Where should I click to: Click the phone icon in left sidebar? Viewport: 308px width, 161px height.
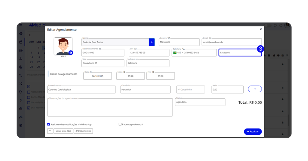[x=21, y=76]
